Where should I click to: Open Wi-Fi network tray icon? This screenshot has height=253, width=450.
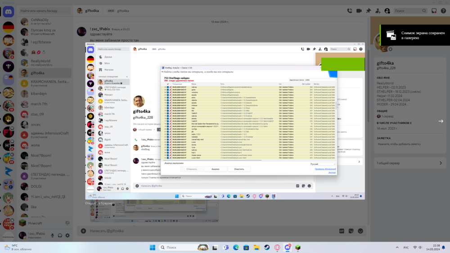(415, 247)
